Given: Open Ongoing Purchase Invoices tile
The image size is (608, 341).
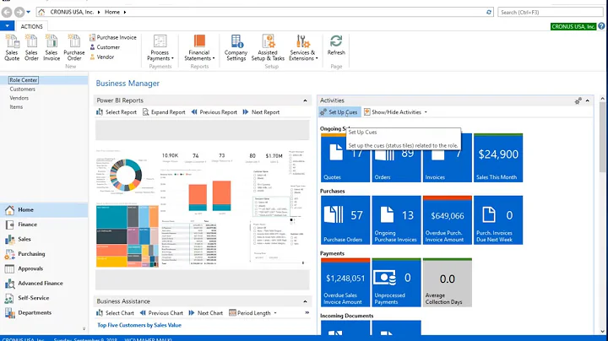Looking at the screenshot, I should (396, 220).
